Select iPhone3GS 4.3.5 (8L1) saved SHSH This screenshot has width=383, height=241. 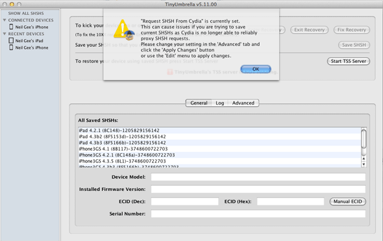[x=219, y=161]
